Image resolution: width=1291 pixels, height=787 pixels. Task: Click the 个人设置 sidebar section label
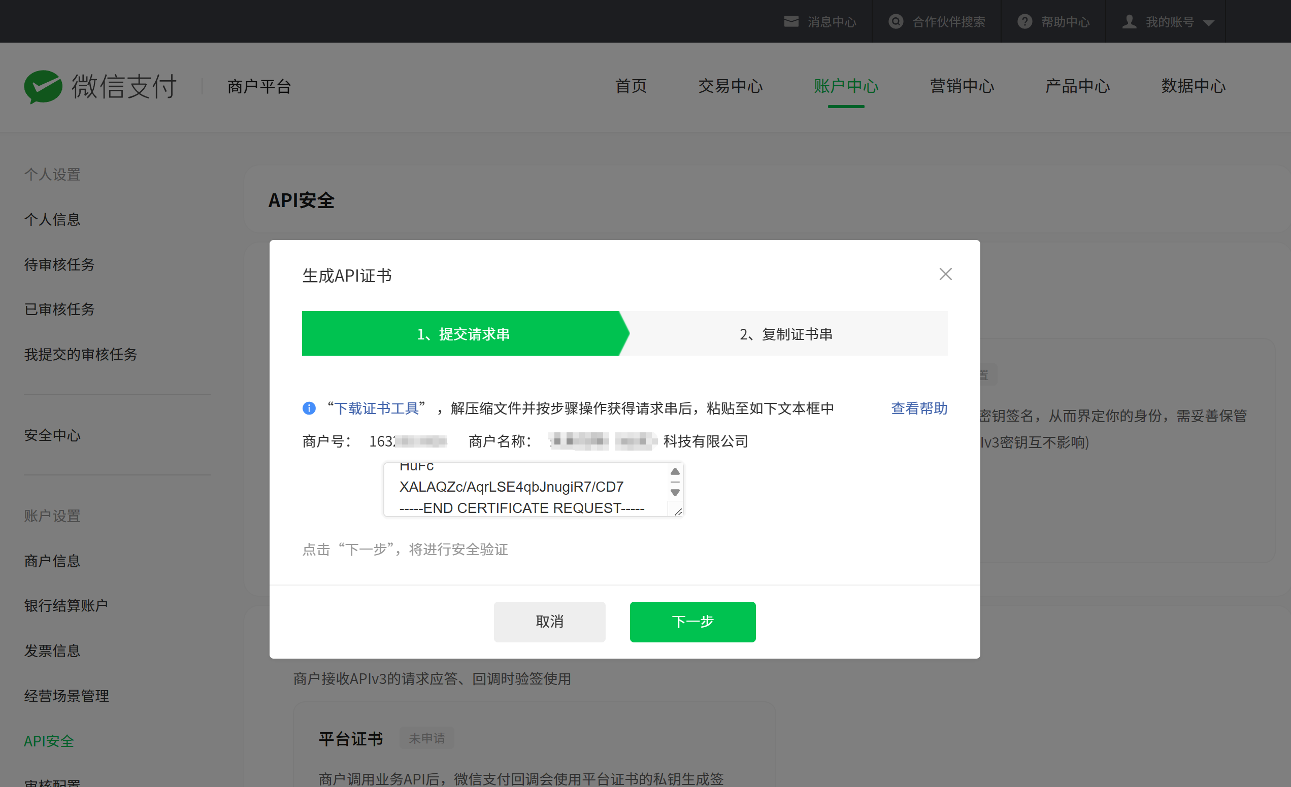pos(52,175)
